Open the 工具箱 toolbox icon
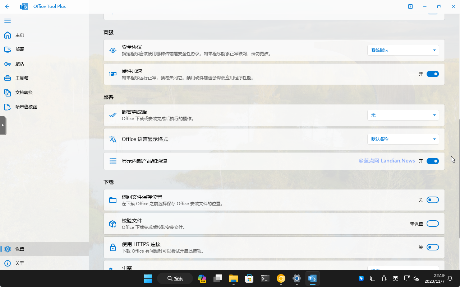This screenshot has height=287, width=460. (8, 78)
